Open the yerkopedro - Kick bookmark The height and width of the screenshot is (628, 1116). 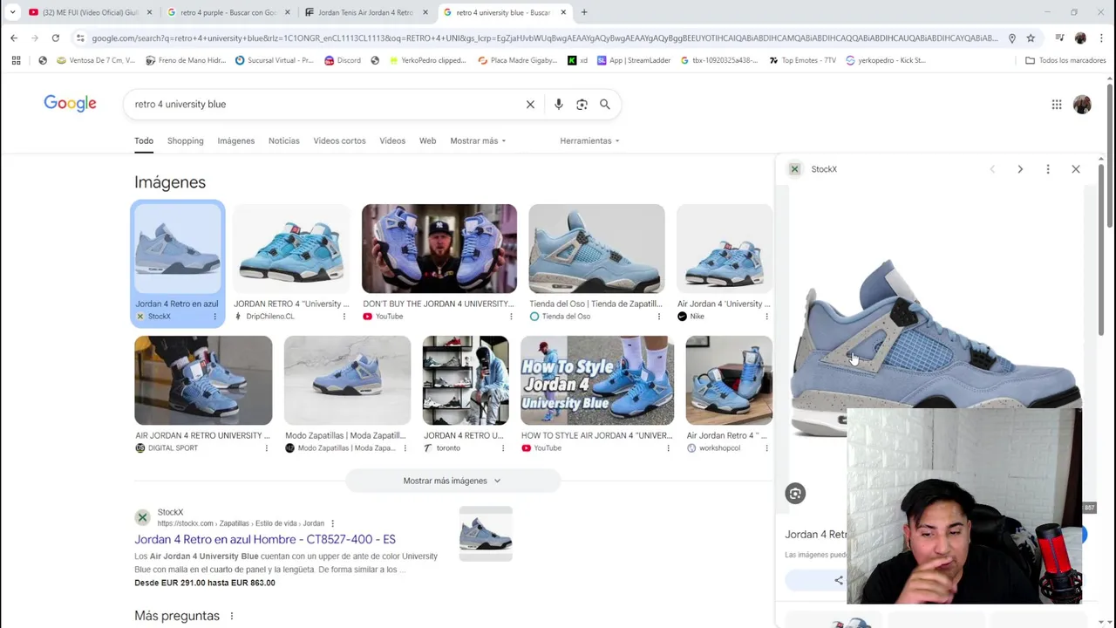(x=886, y=60)
